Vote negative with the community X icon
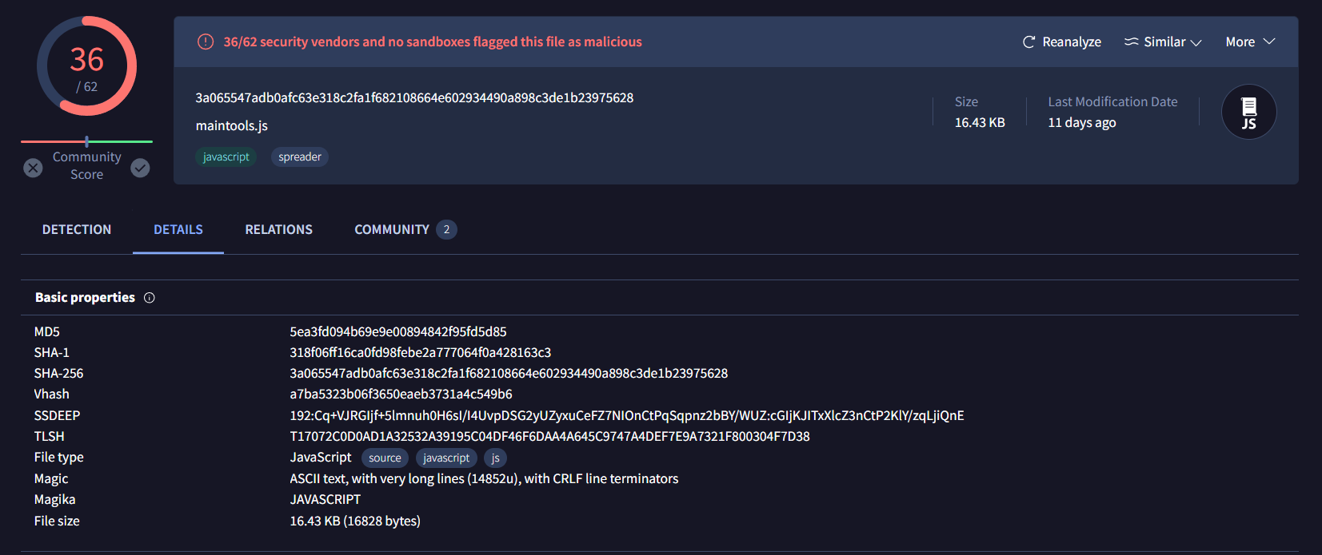1322x555 pixels. click(33, 168)
